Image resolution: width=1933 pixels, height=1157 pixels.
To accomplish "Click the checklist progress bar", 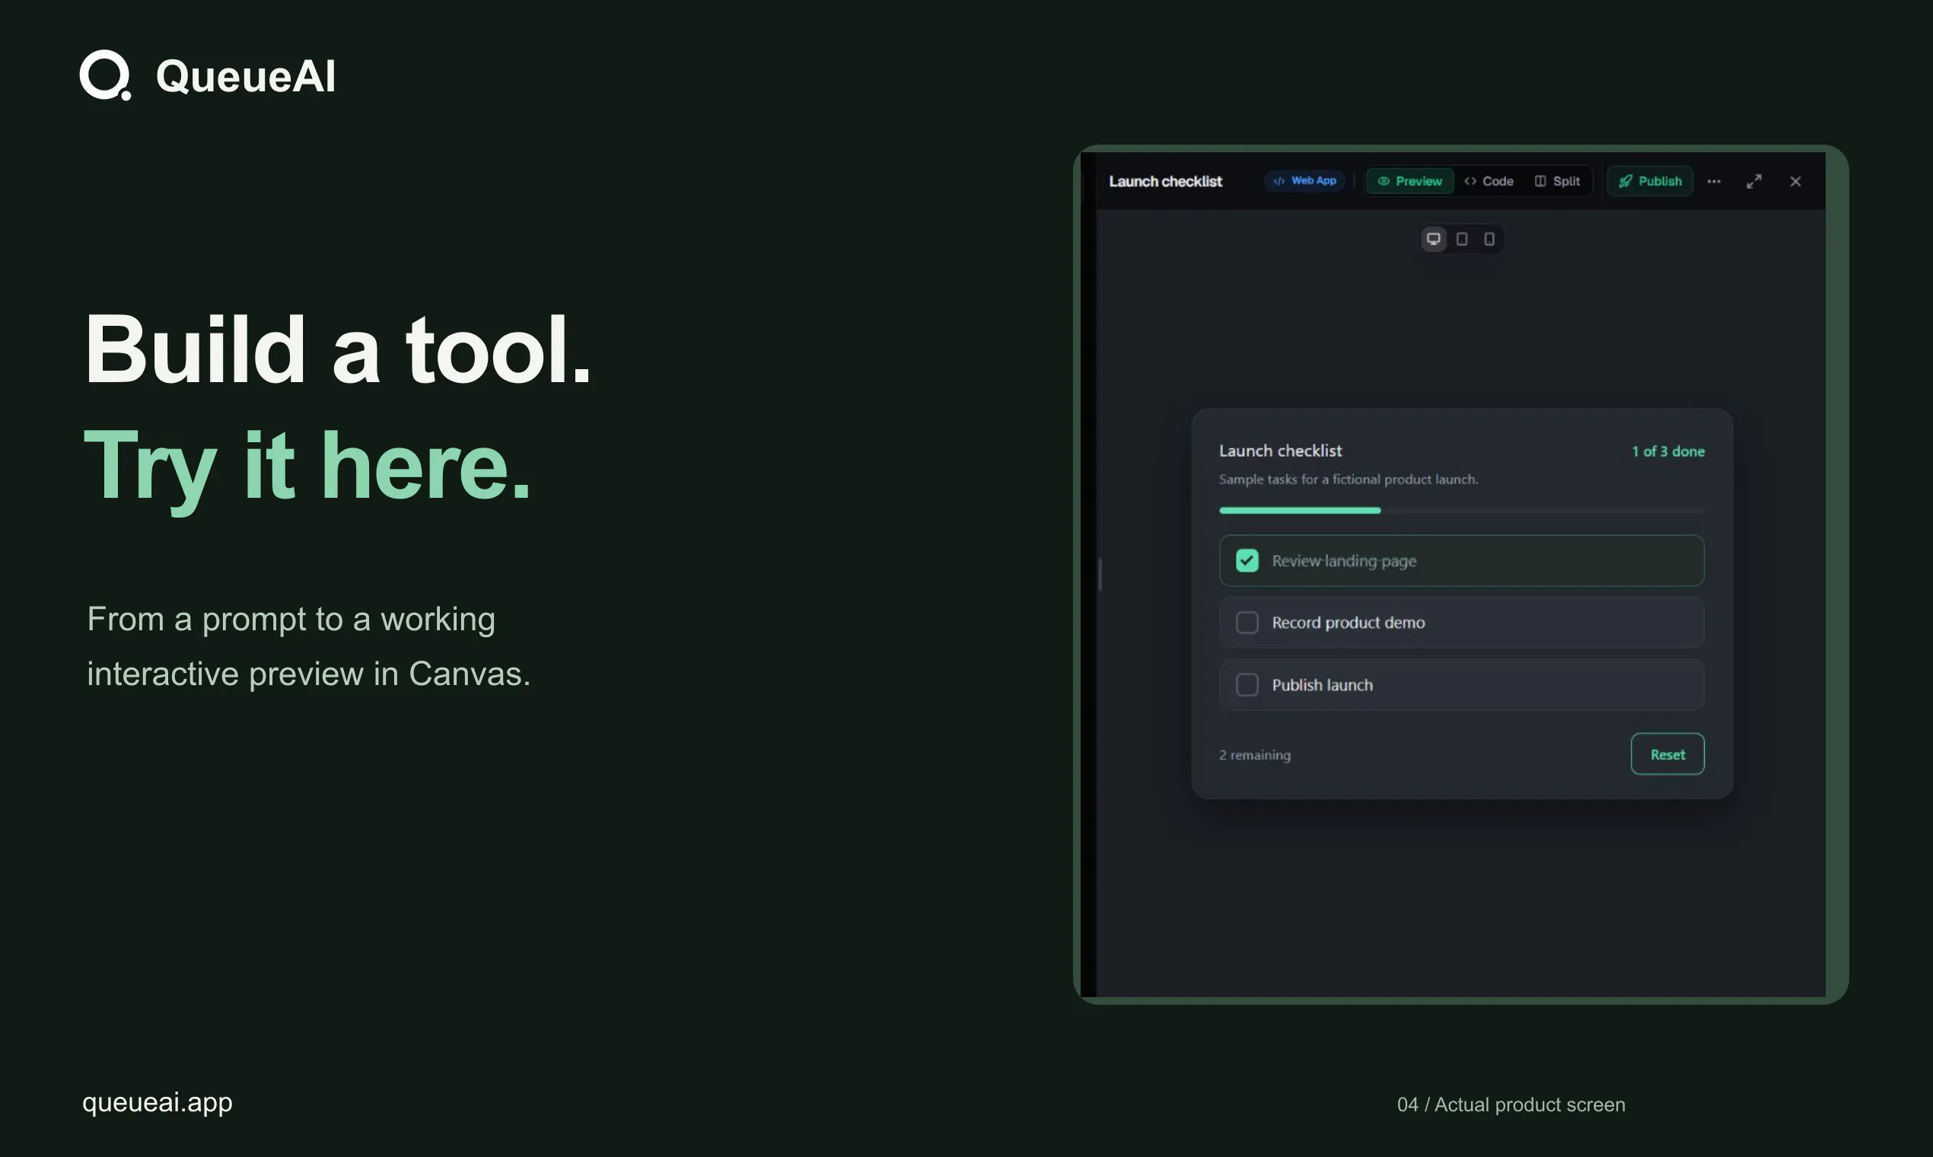I will point(1461,511).
